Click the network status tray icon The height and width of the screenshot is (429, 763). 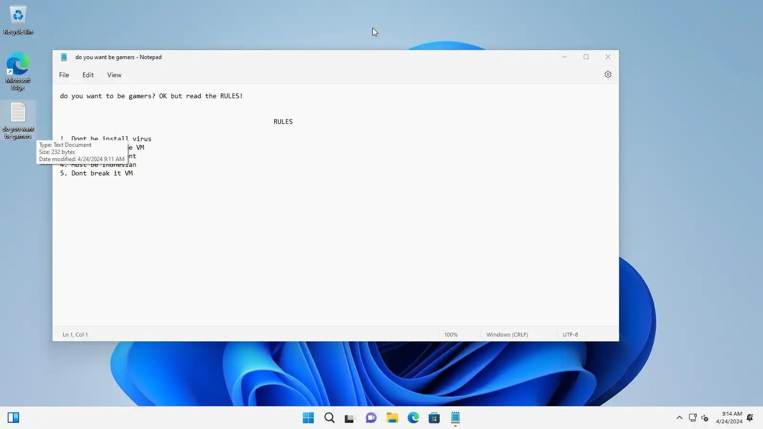pos(693,418)
